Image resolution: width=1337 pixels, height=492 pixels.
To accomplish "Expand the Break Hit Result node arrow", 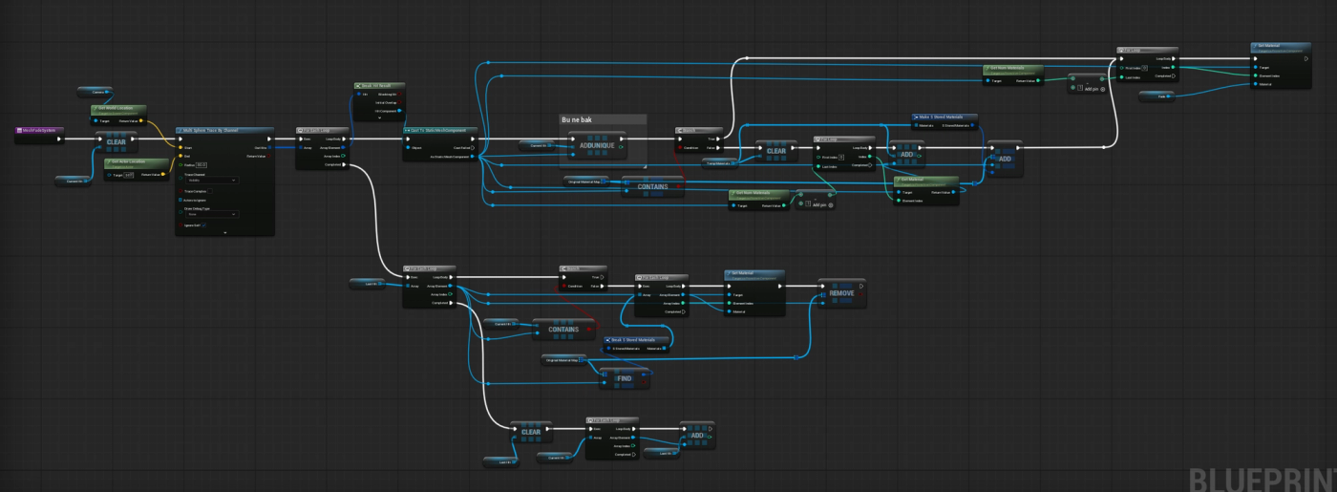I will click(380, 118).
